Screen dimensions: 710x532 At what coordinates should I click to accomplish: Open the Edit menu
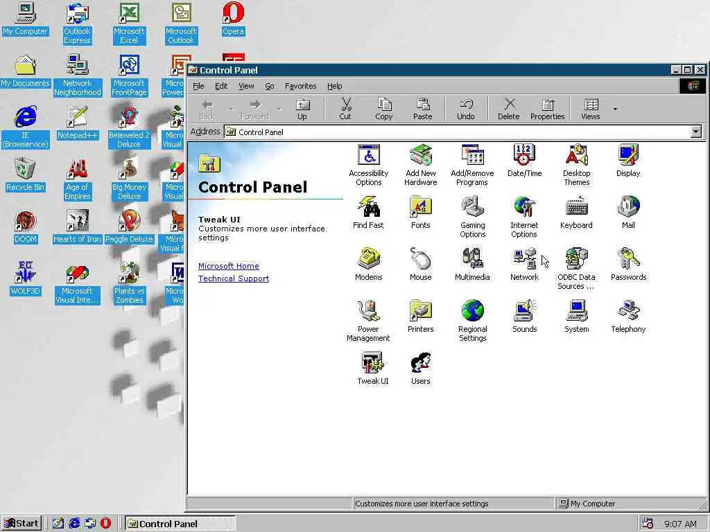(221, 86)
